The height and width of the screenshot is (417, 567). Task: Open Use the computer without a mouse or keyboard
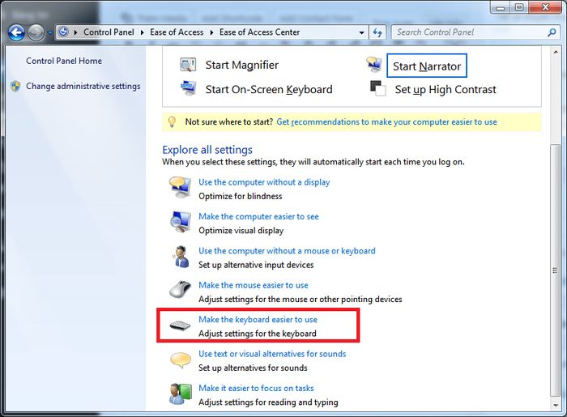(x=287, y=251)
